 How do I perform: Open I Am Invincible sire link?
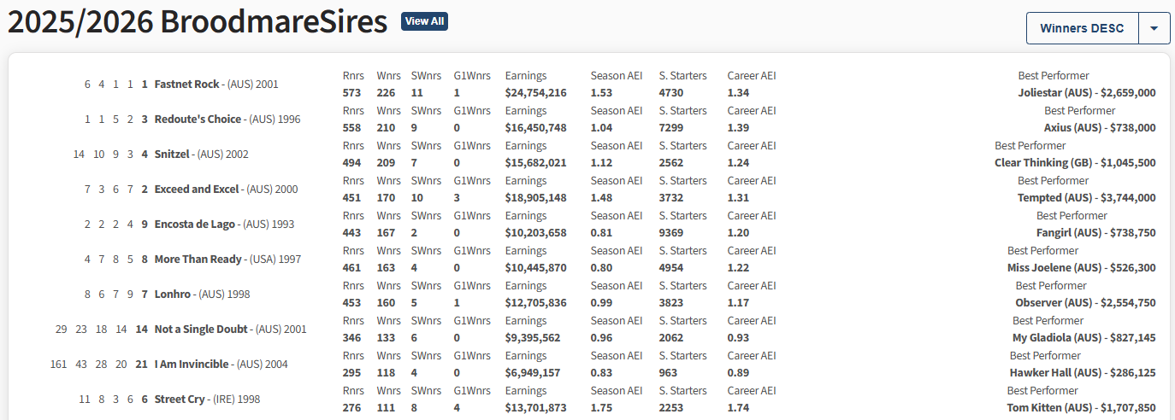click(x=192, y=365)
